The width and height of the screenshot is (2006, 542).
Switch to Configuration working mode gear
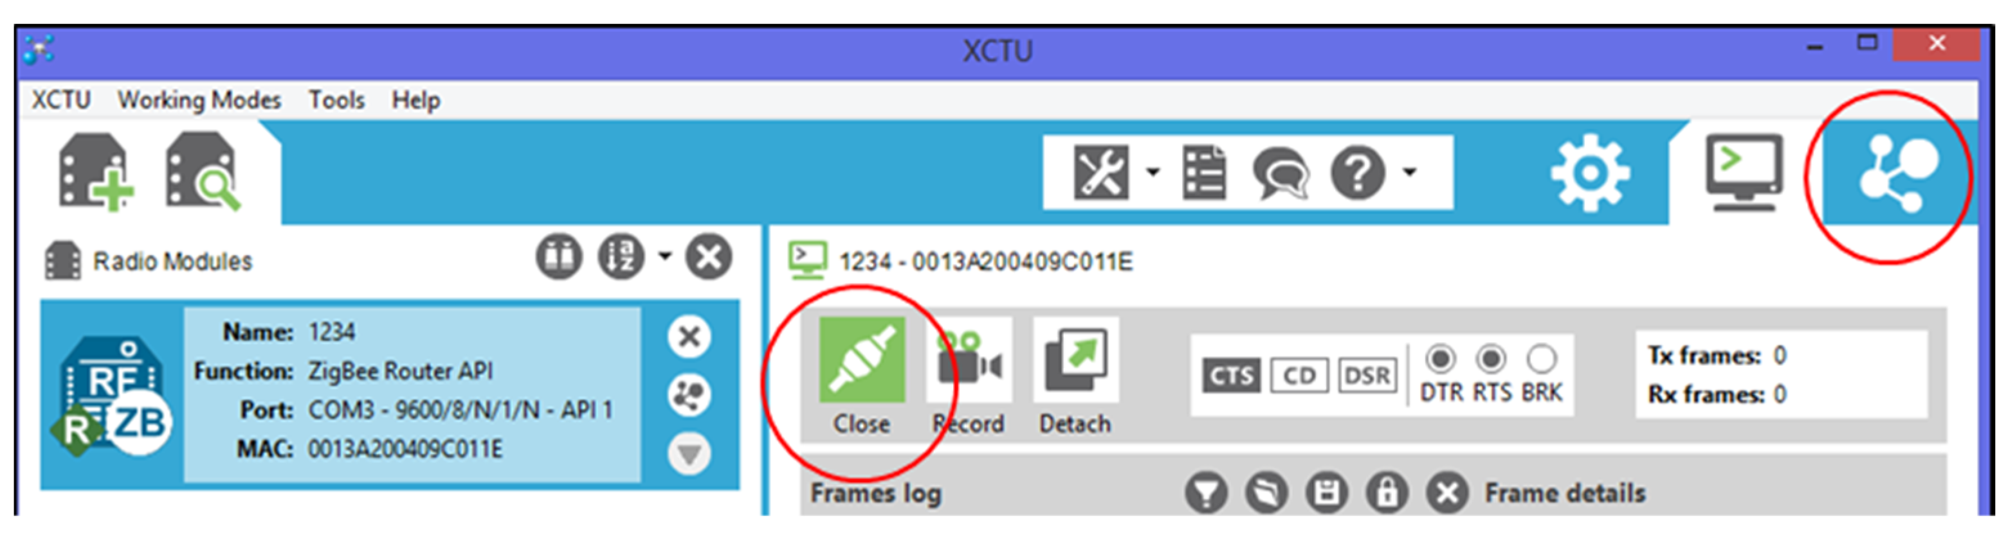[1589, 173]
